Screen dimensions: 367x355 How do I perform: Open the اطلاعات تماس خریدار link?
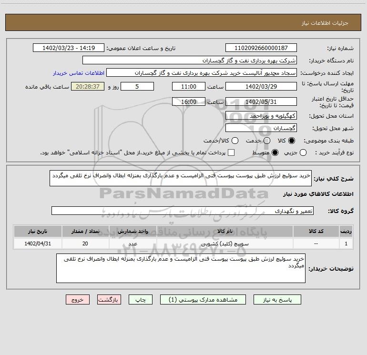coord(79,73)
